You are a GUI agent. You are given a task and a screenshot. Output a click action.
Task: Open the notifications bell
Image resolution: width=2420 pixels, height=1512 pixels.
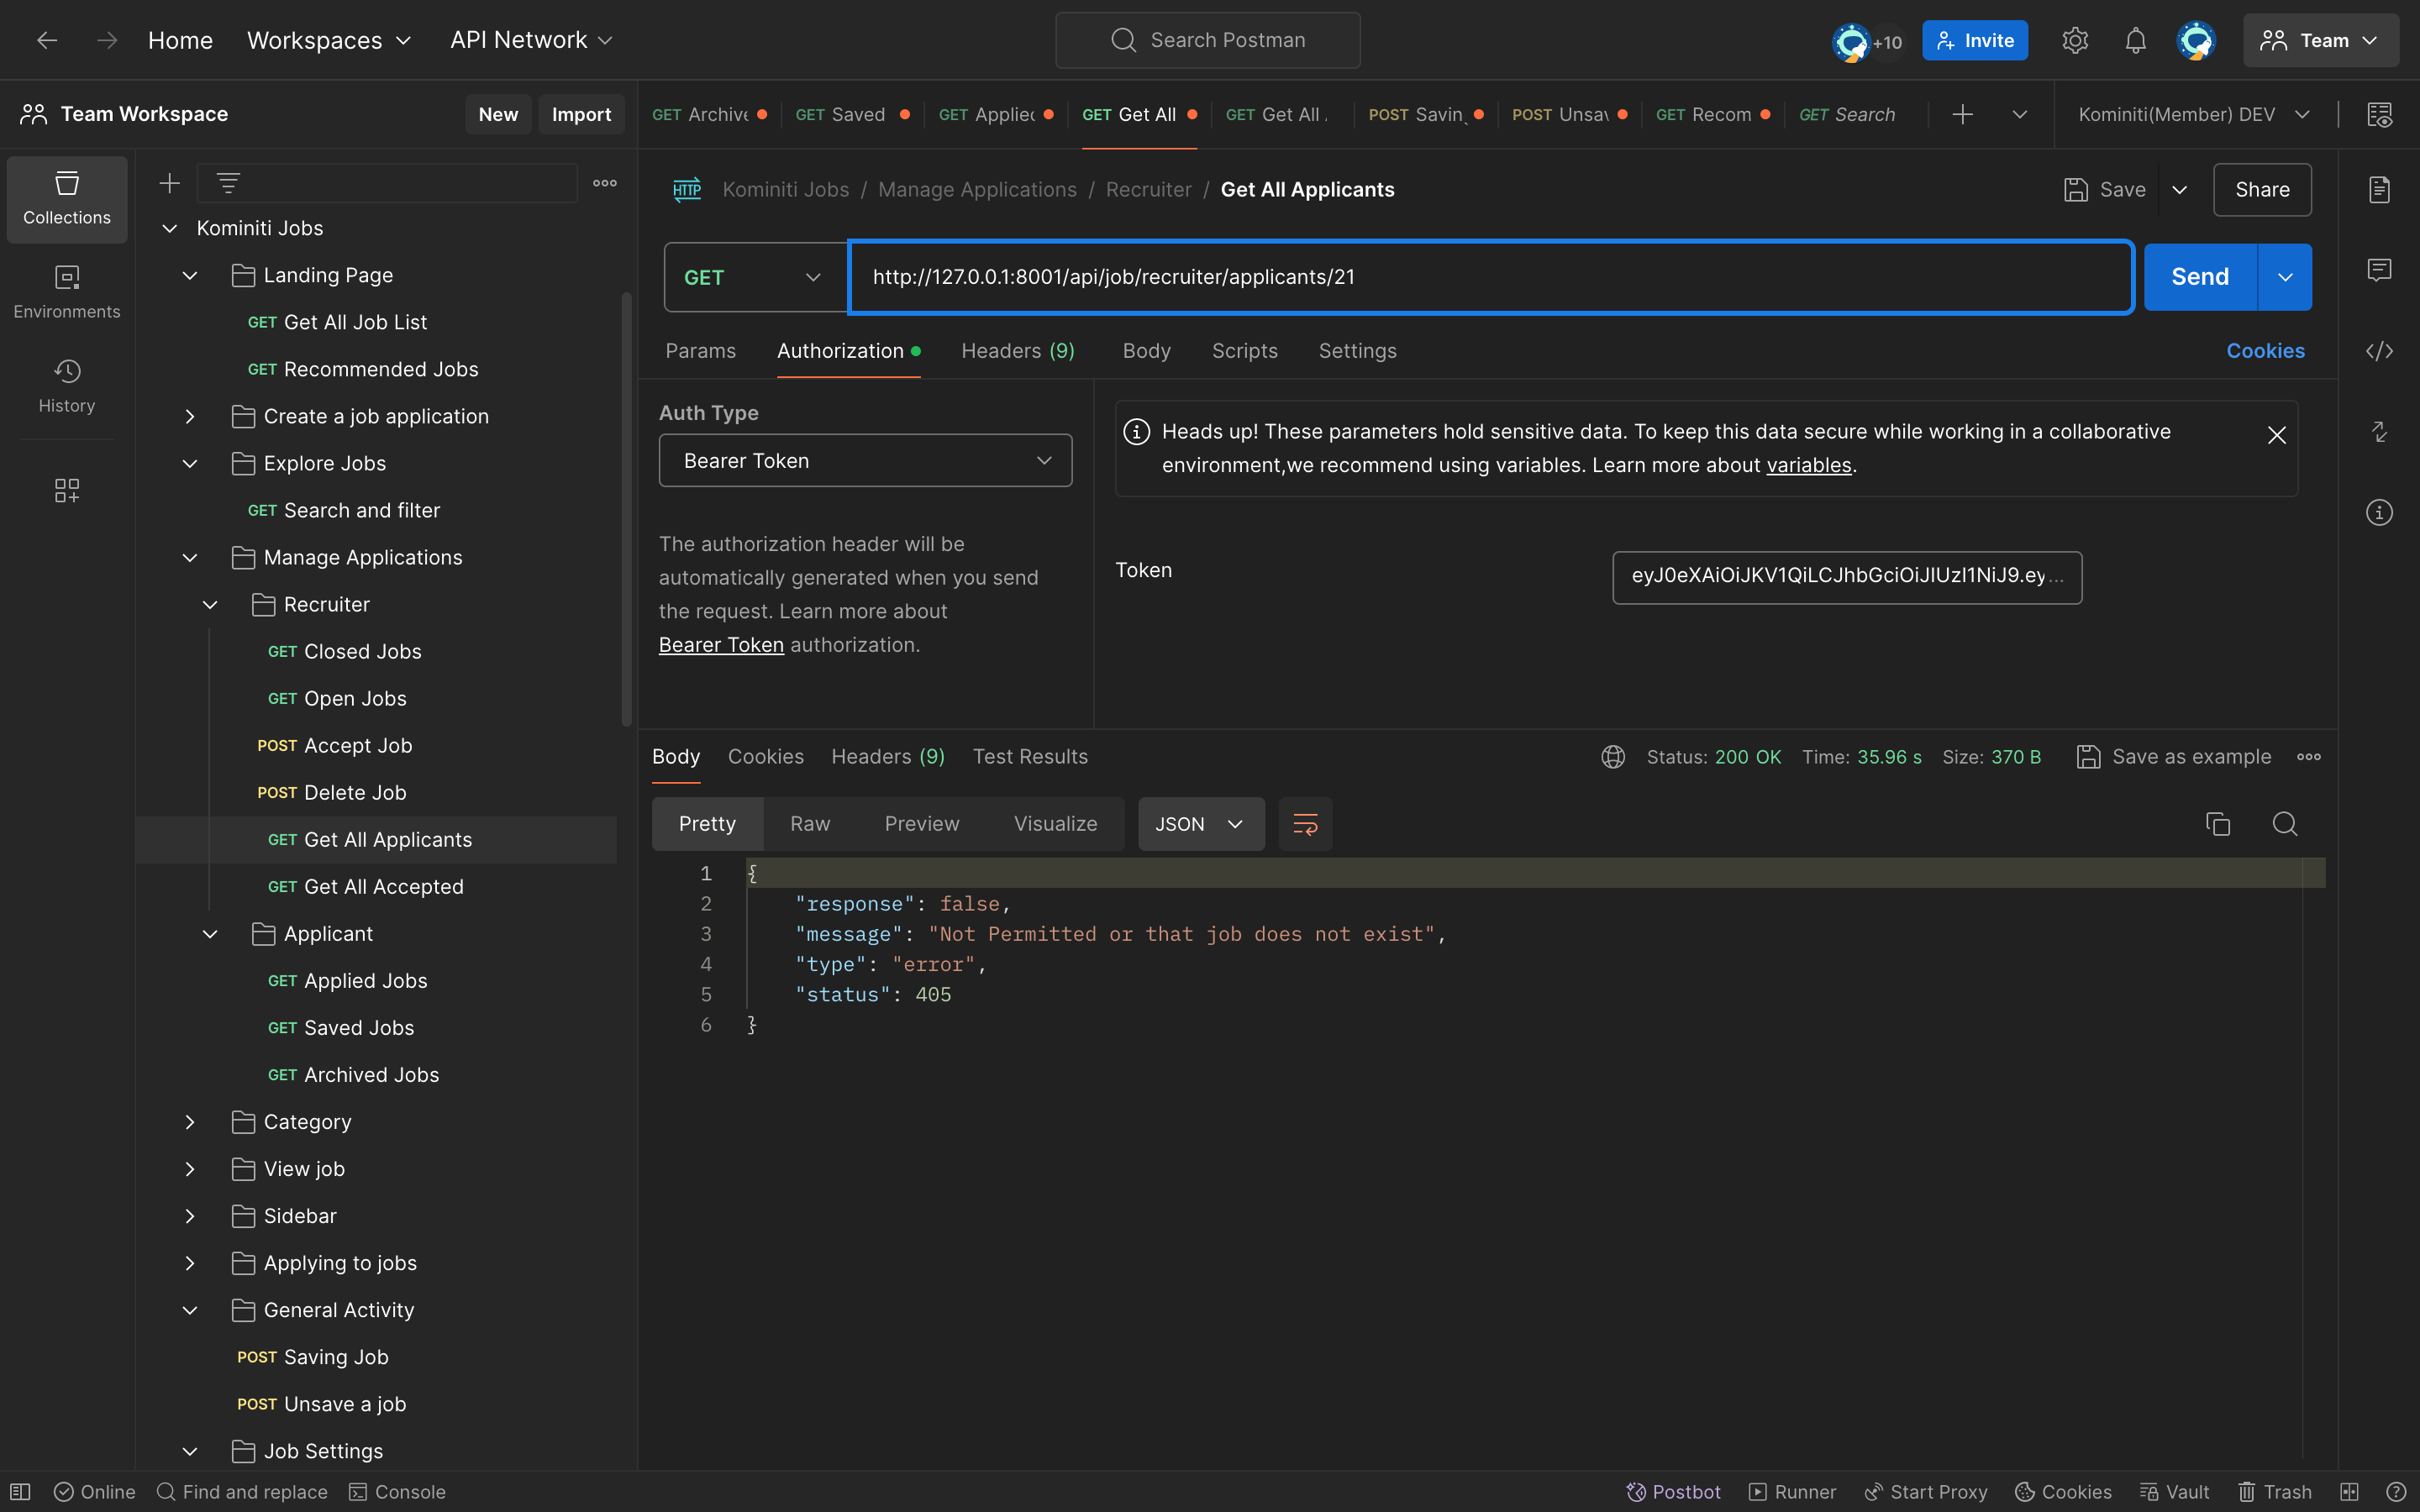tap(2135, 40)
